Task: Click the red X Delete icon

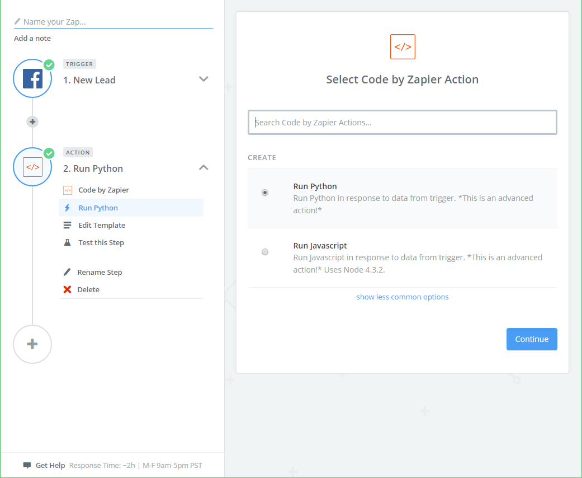Action: [x=67, y=289]
